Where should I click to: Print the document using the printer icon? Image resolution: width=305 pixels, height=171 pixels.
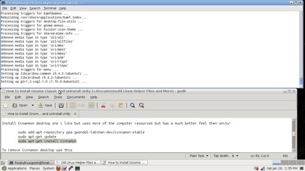click(61, 105)
